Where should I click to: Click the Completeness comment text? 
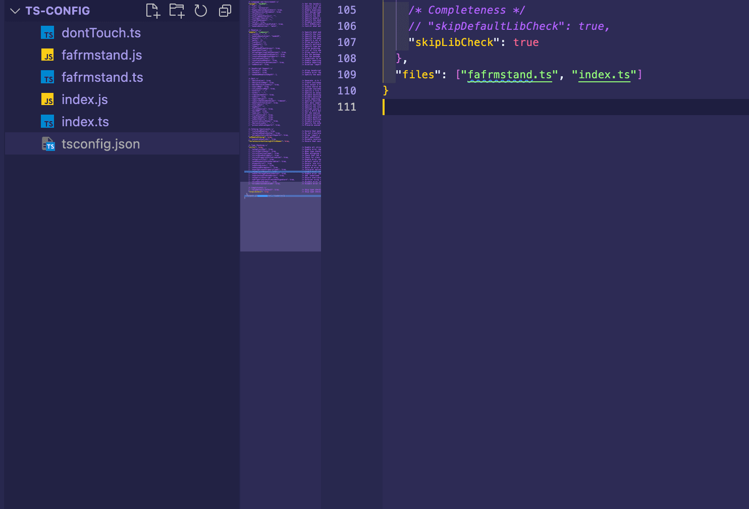[x=467, y=10]
